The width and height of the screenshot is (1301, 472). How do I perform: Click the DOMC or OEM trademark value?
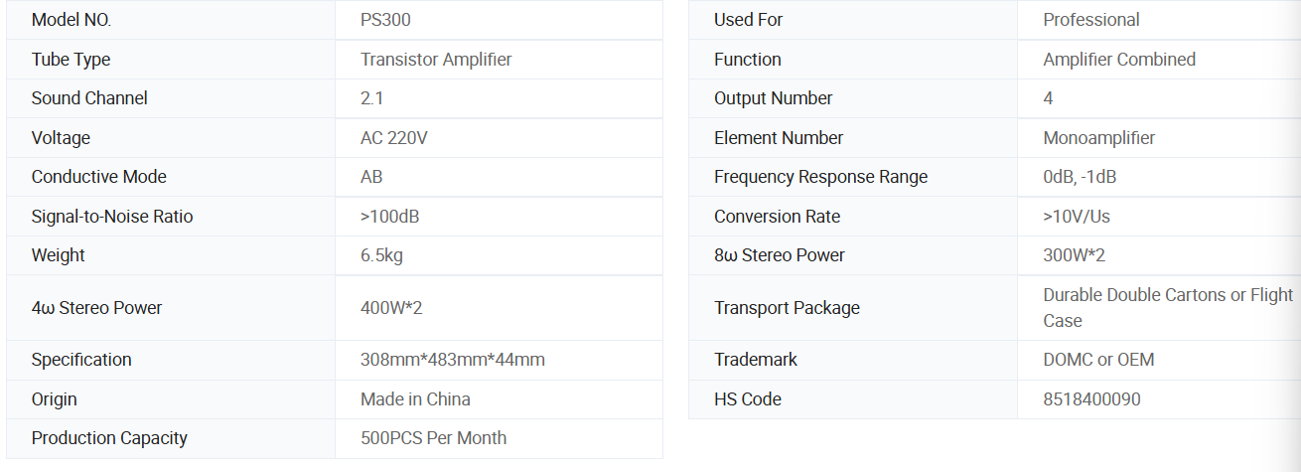[x=1098, y=360]
